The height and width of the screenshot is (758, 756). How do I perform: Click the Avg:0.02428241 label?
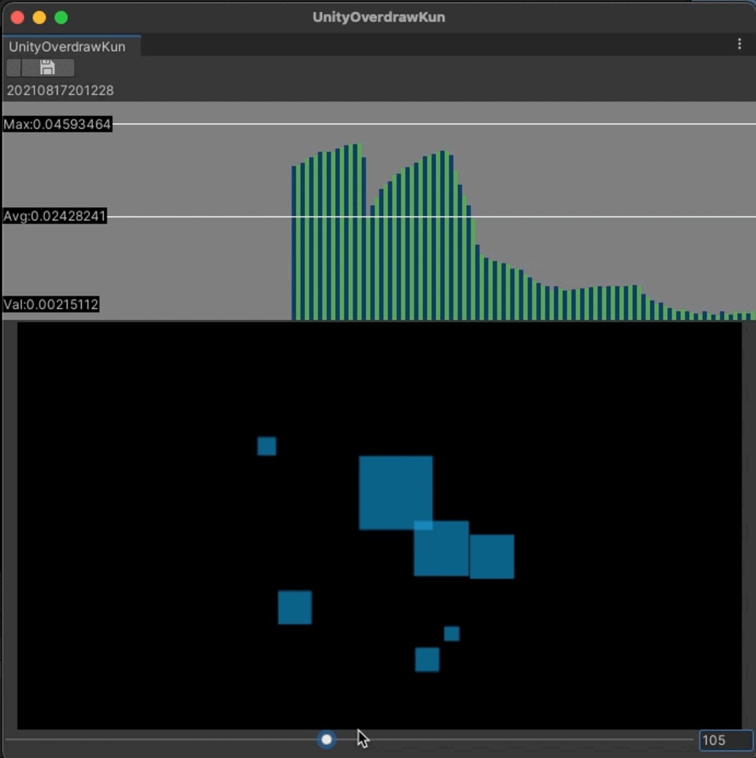[x=55, y=216]
